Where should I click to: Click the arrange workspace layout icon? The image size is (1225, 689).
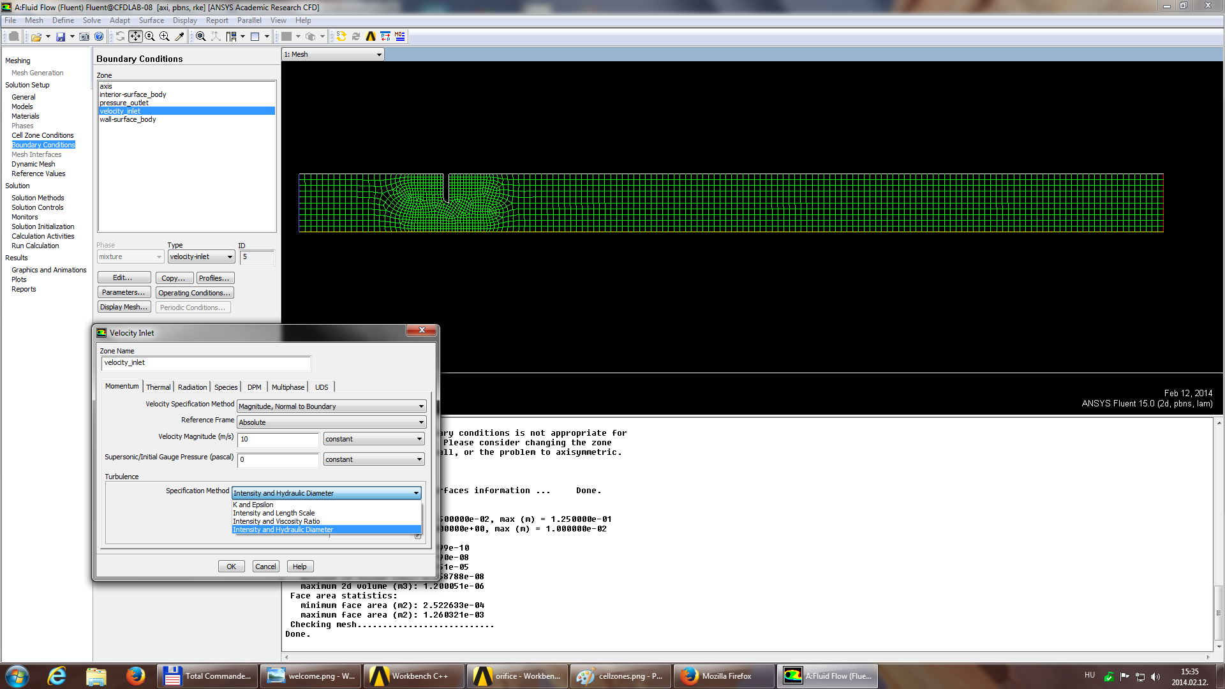(231, 37)
